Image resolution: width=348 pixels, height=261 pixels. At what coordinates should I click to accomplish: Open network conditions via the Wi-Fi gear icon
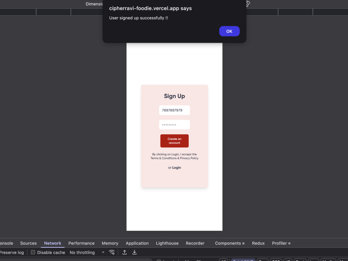pyautogui.click(x=112, y=252)
